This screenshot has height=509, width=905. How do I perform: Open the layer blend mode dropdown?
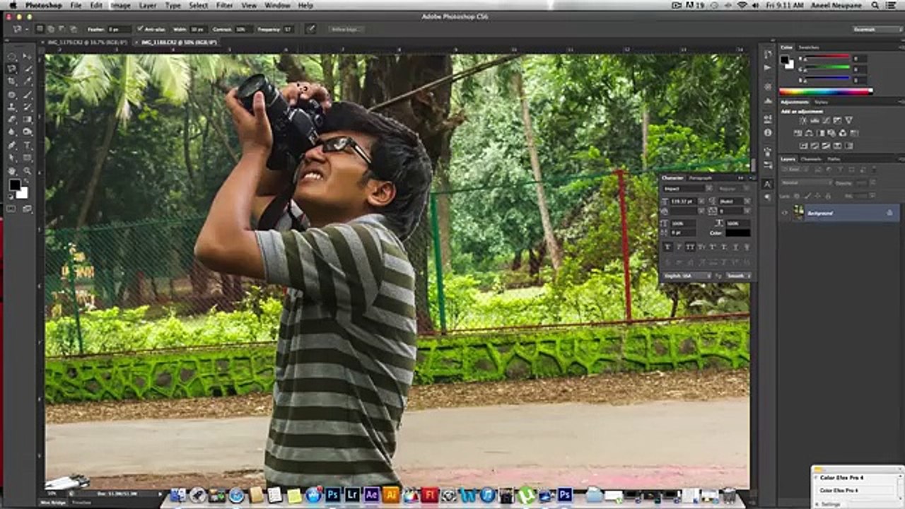[x=807, y=182]
